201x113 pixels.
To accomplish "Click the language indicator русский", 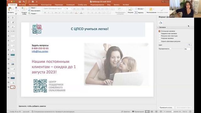I will (26, 112).
